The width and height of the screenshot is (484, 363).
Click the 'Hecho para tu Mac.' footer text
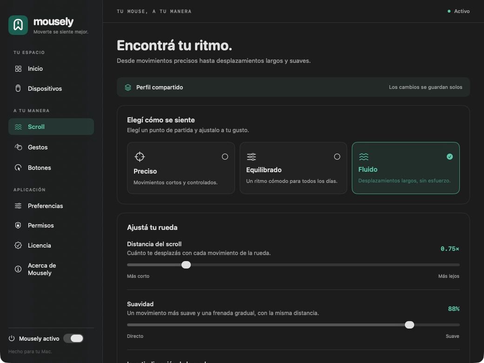point(30,351)
